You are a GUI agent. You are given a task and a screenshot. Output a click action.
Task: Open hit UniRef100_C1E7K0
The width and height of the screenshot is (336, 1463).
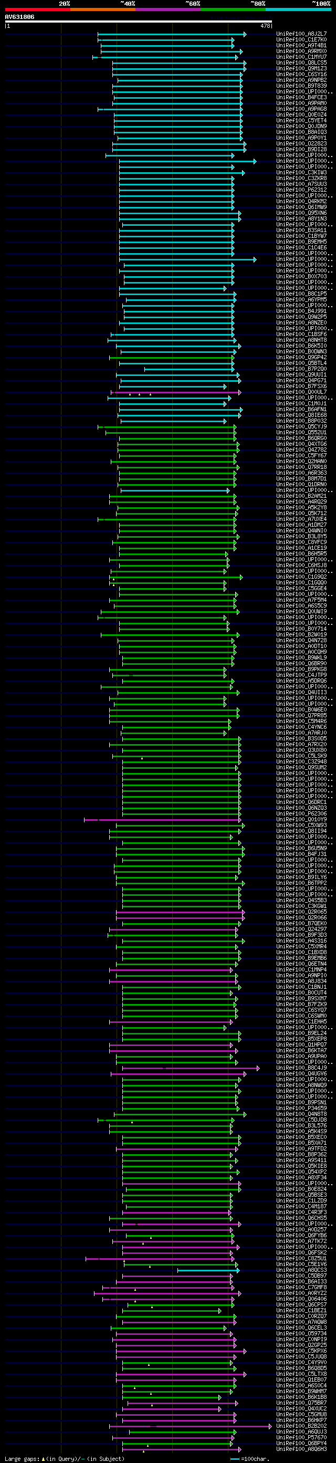pos(301,40)
